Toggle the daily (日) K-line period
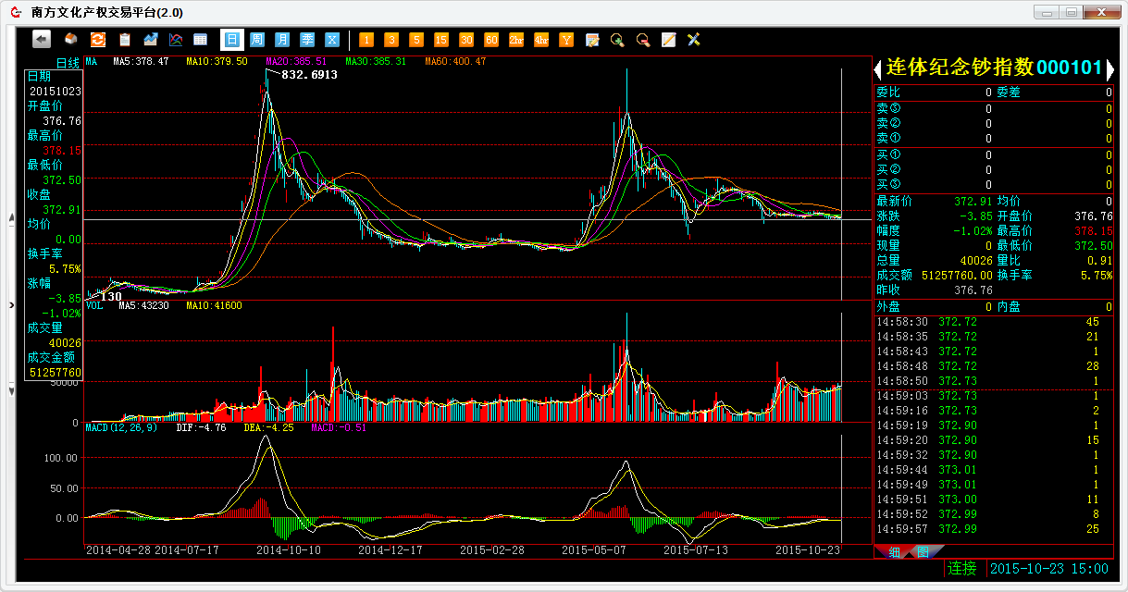1128x592 pixels. (230, 40)
